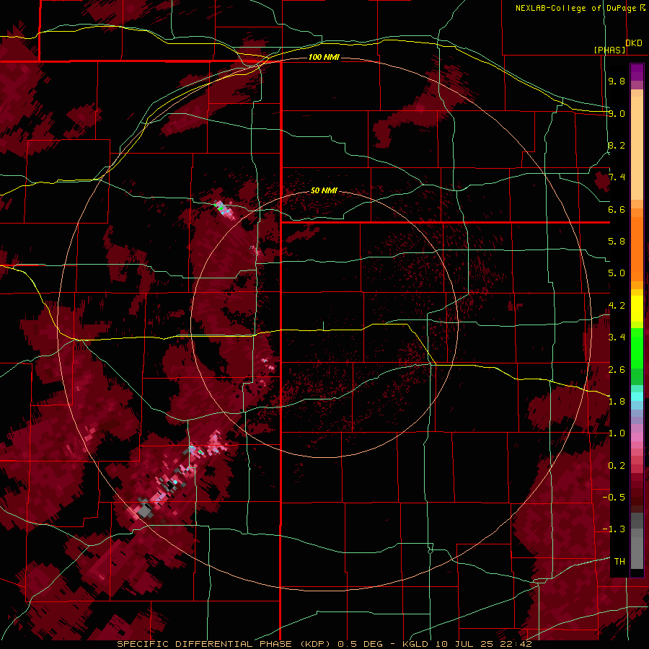Click the 9.0 value on the scale
This screenshot has height=649, width=649.
click(617, 114)
